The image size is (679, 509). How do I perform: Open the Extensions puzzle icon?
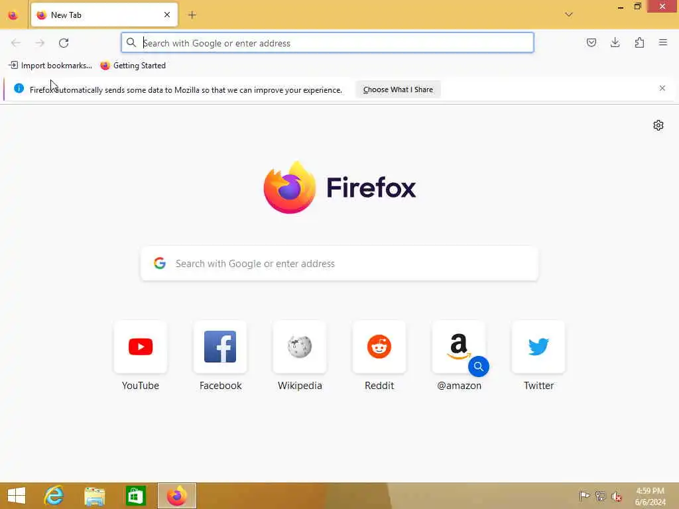639,42
